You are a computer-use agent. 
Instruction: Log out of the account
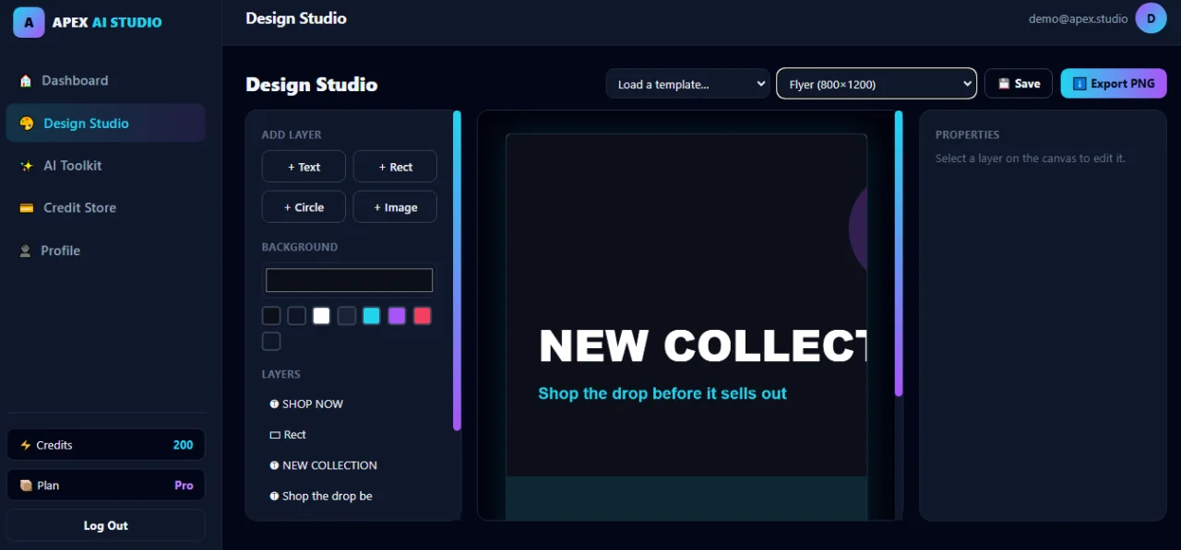(x=106, y=525)
